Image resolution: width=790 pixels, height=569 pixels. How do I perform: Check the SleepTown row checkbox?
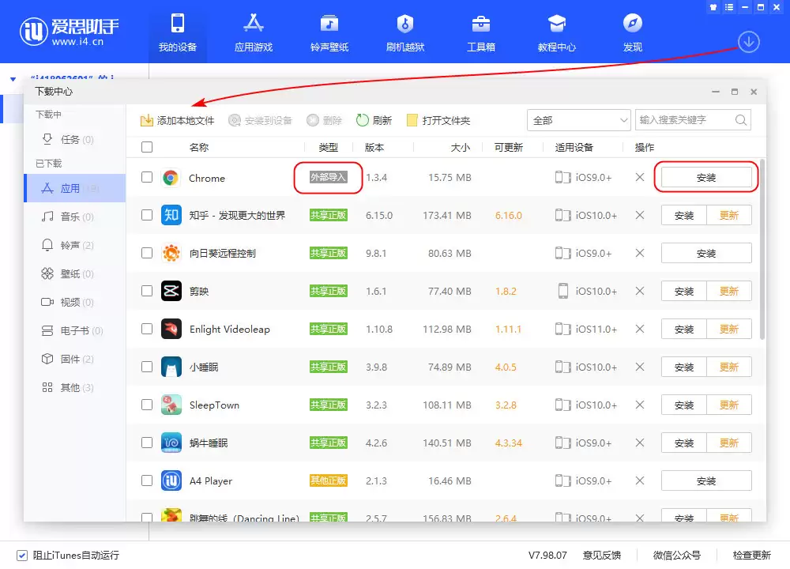[x=147, y=405]
